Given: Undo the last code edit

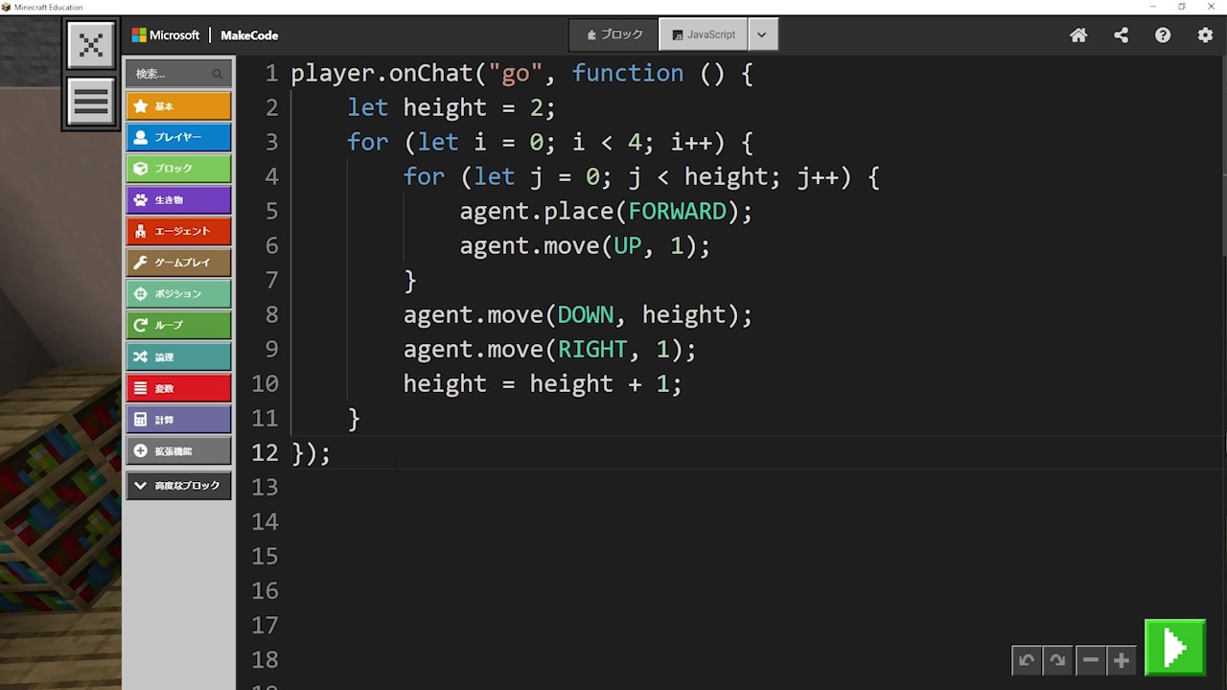Looking at the screenshot, I should click(1027, 660).
